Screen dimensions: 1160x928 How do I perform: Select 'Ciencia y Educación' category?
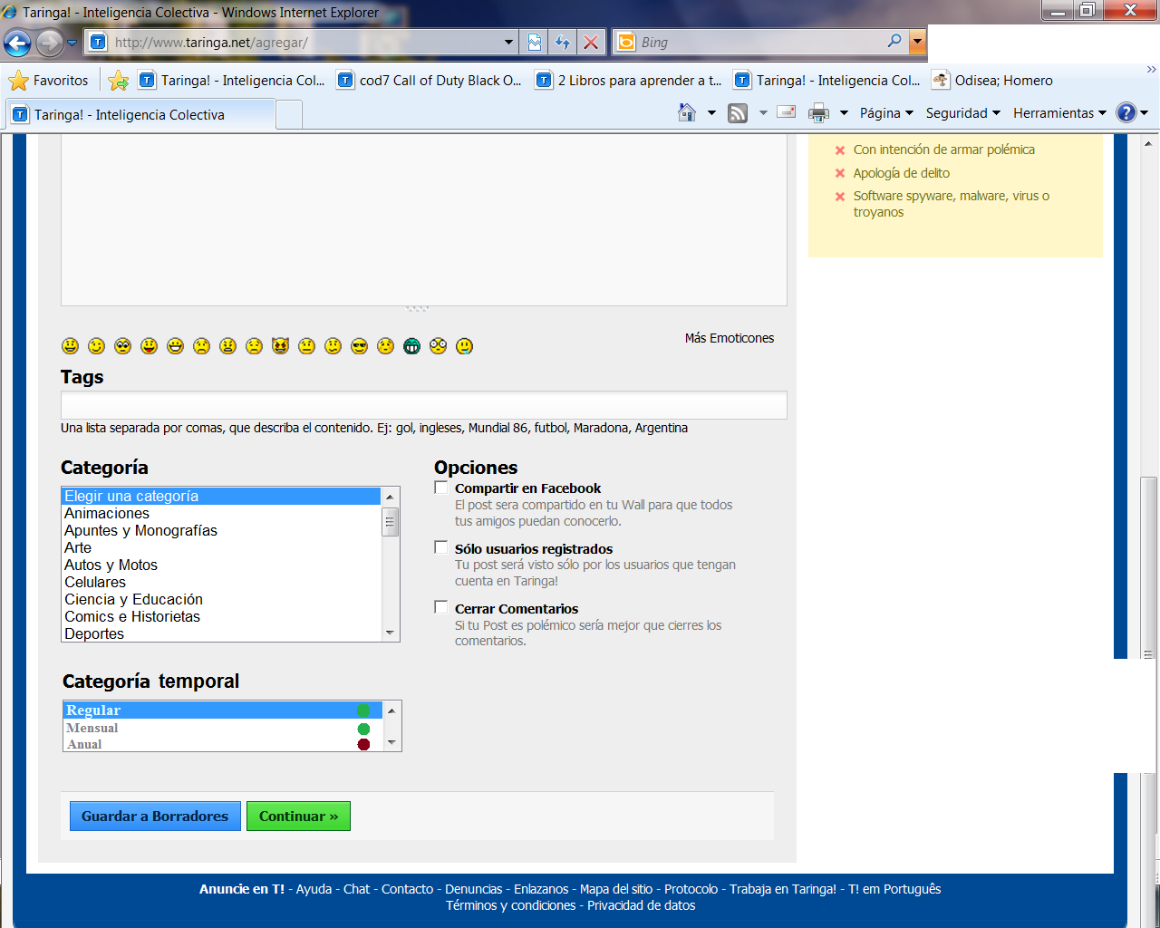coord(221,600)
